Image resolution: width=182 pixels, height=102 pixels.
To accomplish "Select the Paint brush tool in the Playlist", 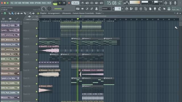I will [x=13, y=13].
